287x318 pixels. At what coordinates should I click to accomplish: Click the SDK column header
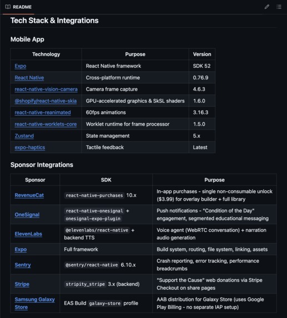click(106, 180)
